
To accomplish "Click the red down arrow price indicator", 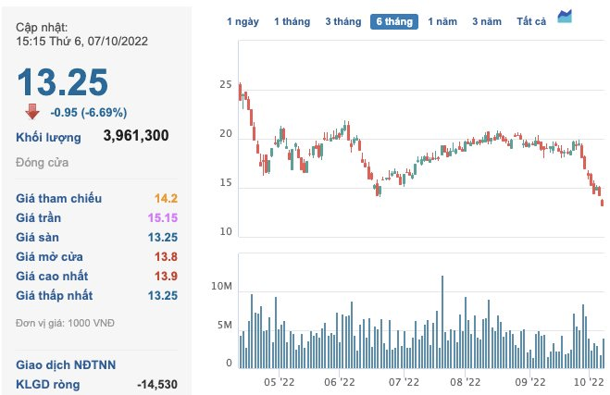I will (32, 112).
